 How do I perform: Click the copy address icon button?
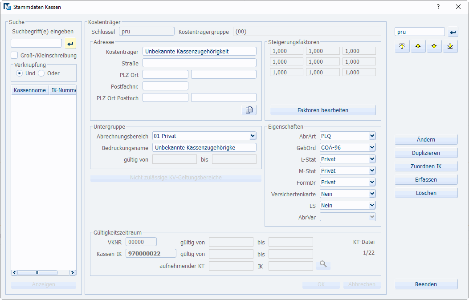coord(249,110)
